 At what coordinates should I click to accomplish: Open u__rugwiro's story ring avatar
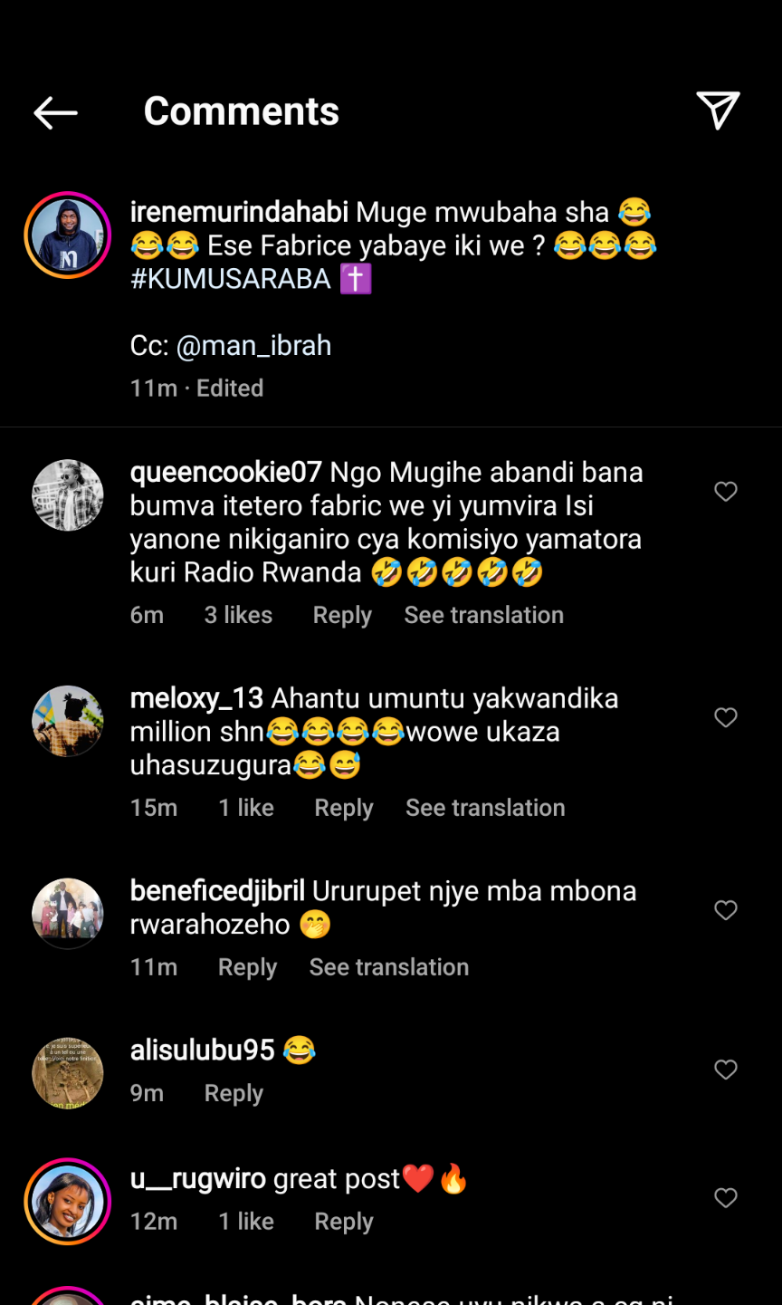(68, 1202)
